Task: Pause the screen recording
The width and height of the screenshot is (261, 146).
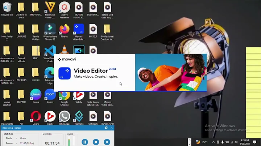Action: pyautogui.click(x=85, y=142)
